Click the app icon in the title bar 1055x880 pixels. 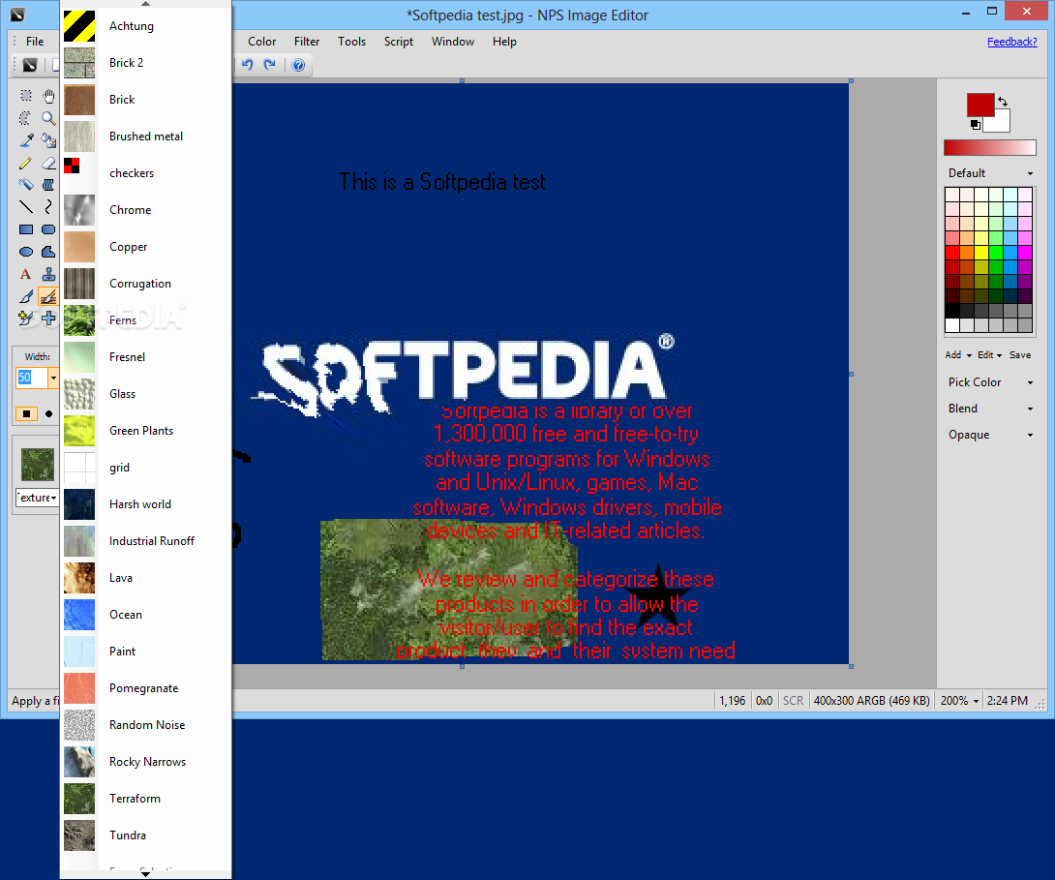(17, 15)
